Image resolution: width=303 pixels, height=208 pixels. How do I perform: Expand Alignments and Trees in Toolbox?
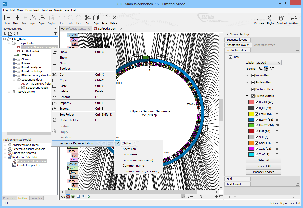tap(5, 145)
